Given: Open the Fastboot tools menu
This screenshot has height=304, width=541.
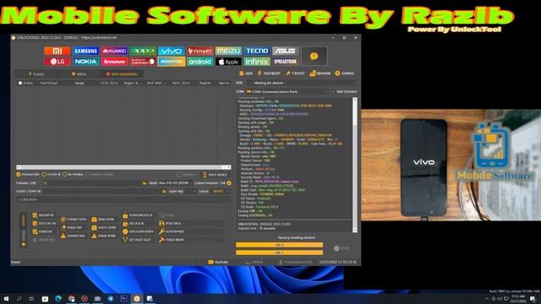Looking at the screenshot, I should tap(269, 73).
